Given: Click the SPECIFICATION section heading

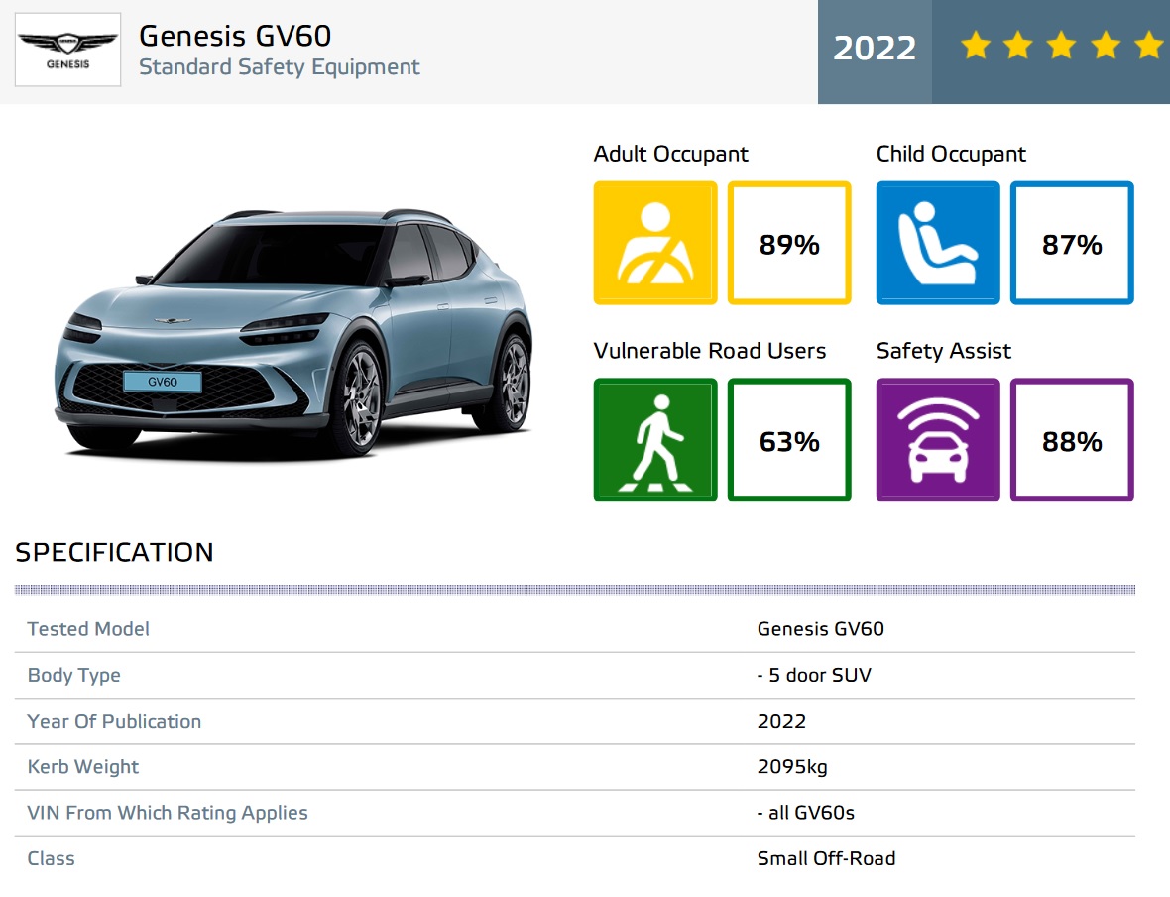Looking at the screenshot, I should [114, 552].
